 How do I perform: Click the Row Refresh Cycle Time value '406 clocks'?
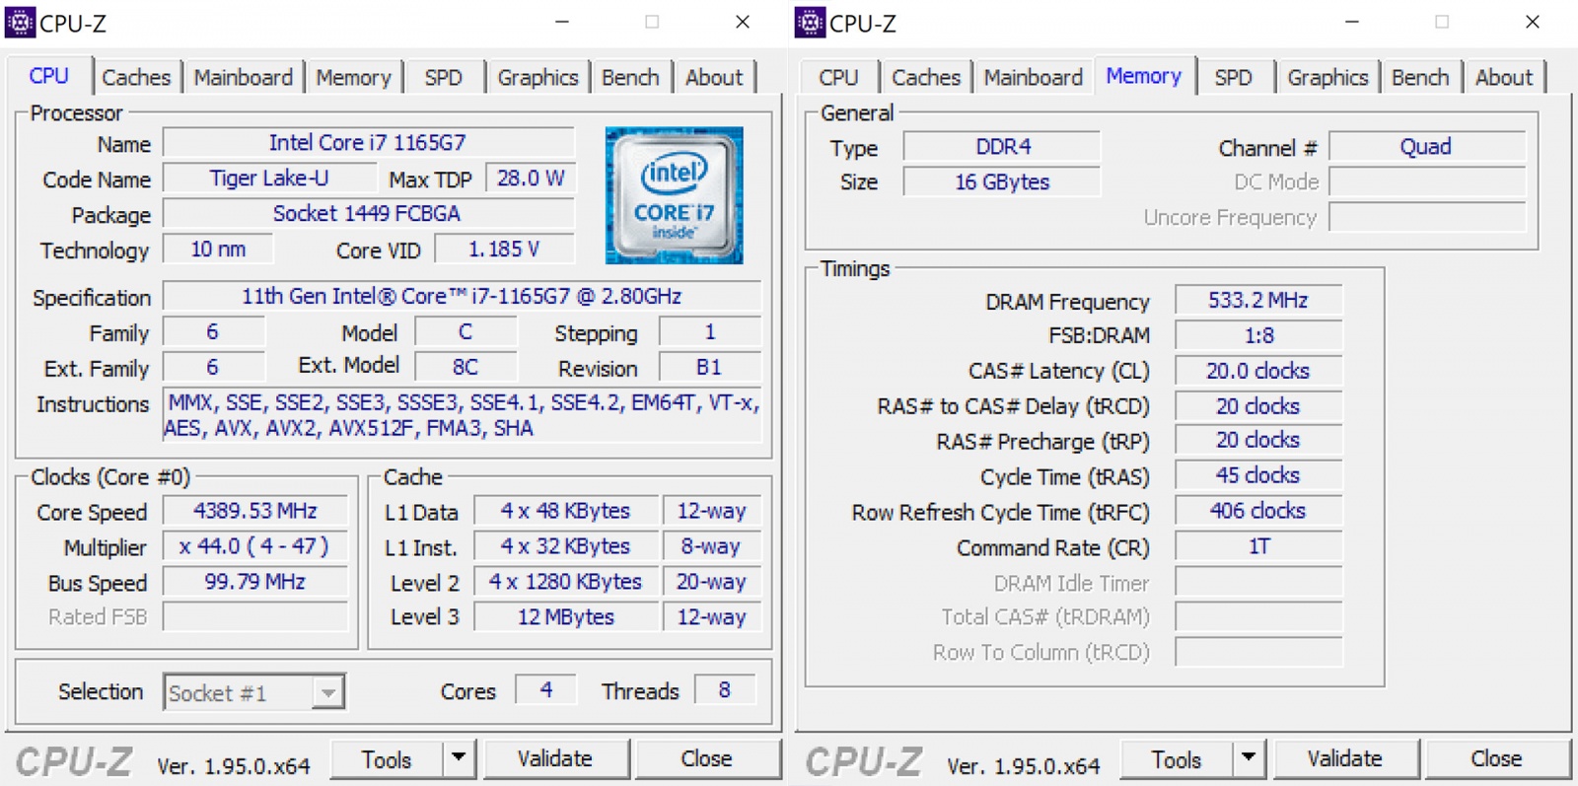[1258, 512]
